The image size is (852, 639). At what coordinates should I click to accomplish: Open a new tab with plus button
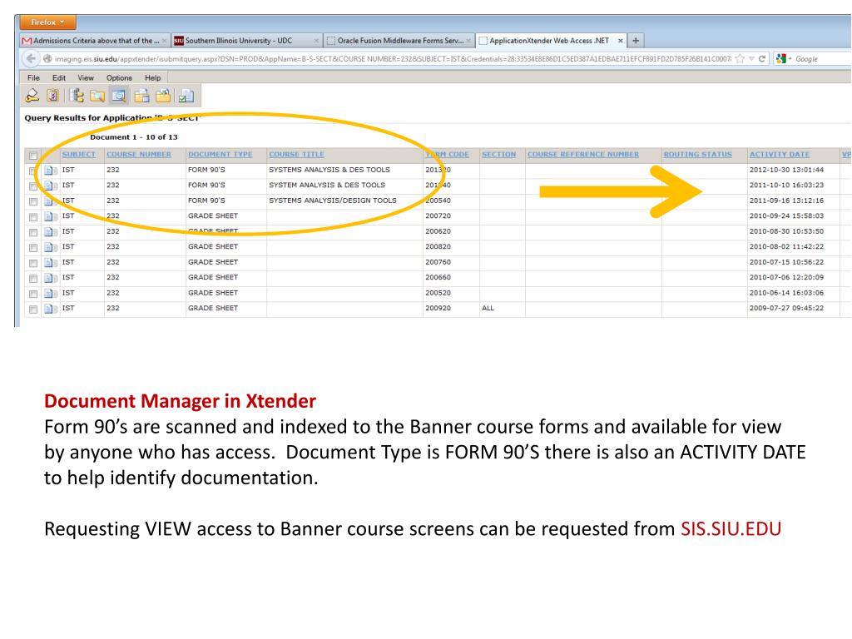[x=636, y=41]
